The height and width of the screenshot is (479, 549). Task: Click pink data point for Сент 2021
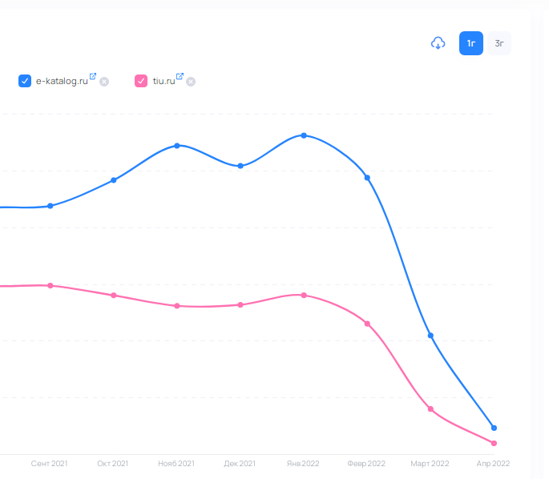coord(50,285)
